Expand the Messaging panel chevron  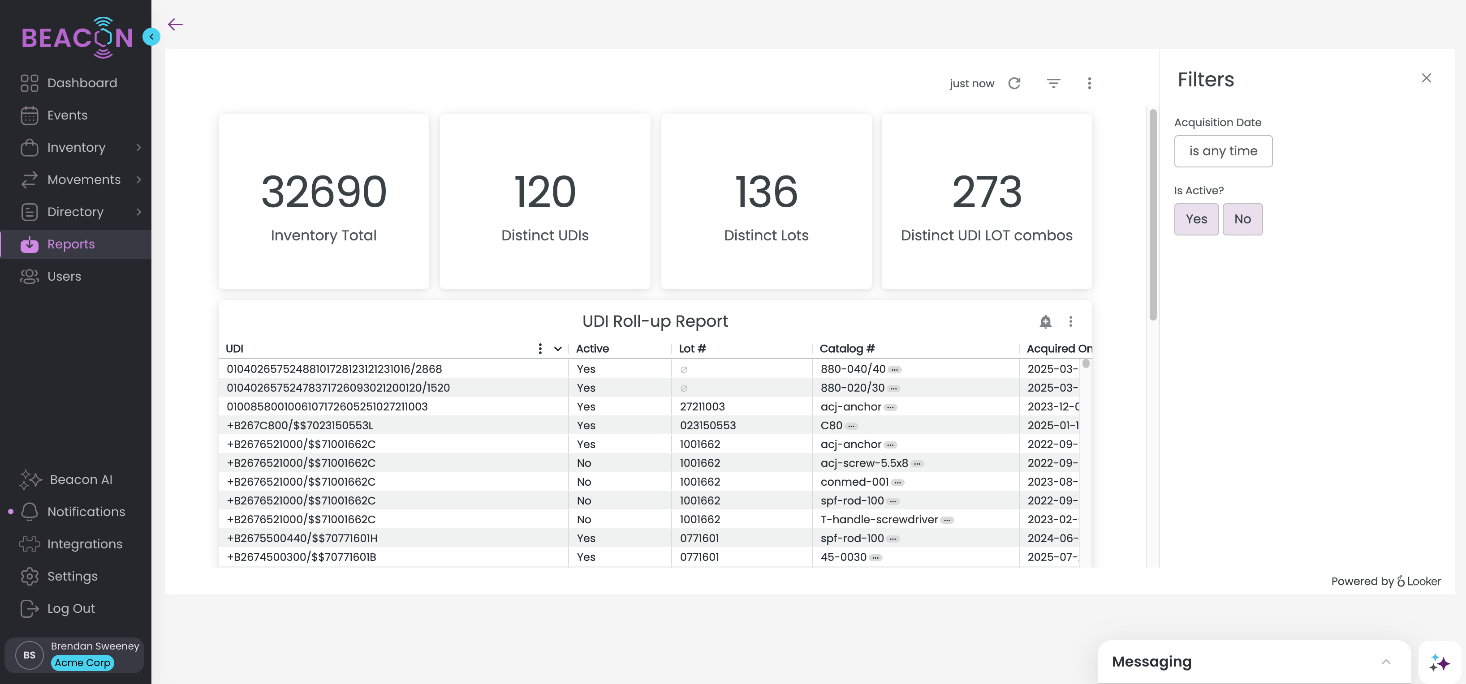click(x=1386, y=662)
